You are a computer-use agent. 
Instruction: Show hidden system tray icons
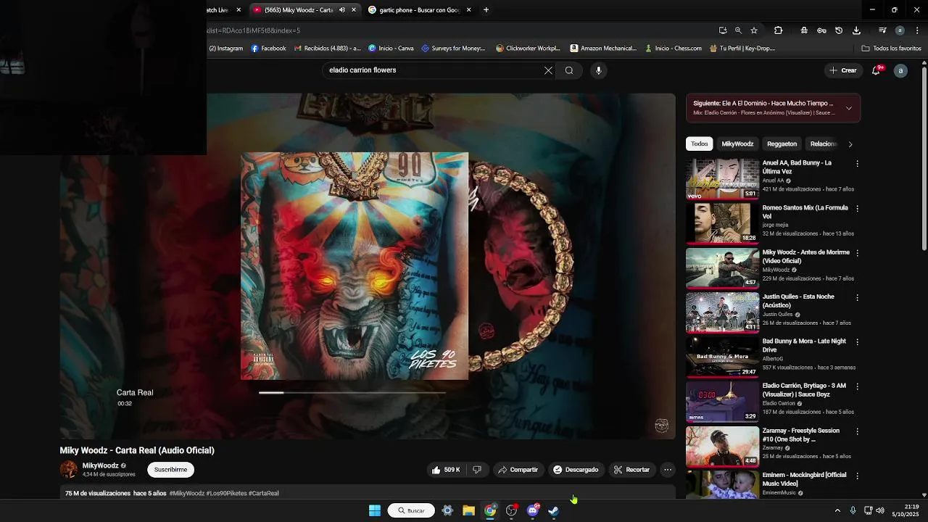click(837, 510)
